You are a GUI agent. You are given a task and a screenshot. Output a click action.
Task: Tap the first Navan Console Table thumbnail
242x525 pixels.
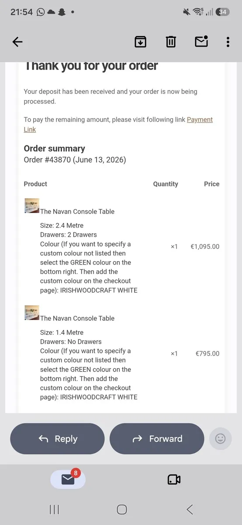32,206
